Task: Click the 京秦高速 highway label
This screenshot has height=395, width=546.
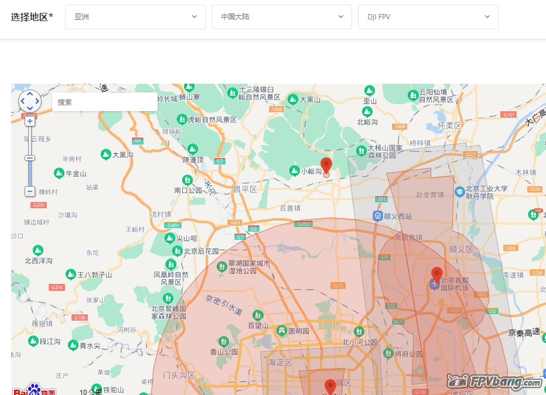Action: [x=524, y=332]
